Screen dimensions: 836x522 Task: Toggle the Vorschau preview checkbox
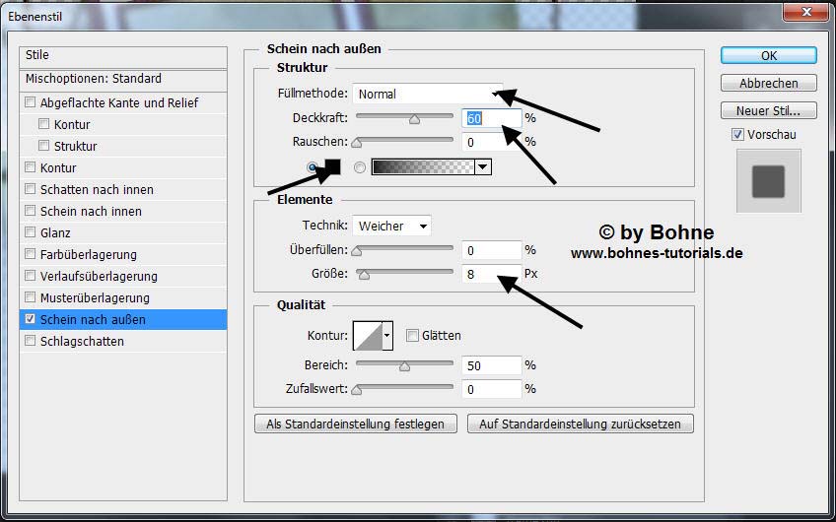[737, 135]
